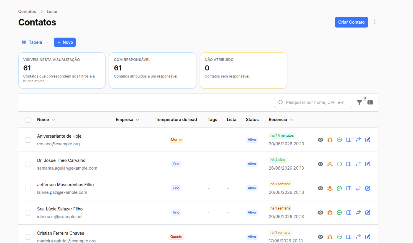Viewport: 413px width, 243px height.
Task: Open the Tabela view dropdown
Action: [35, 42]
